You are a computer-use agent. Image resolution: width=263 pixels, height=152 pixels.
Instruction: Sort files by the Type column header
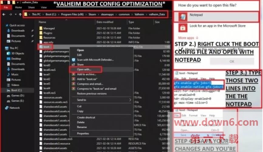[131, 22]
